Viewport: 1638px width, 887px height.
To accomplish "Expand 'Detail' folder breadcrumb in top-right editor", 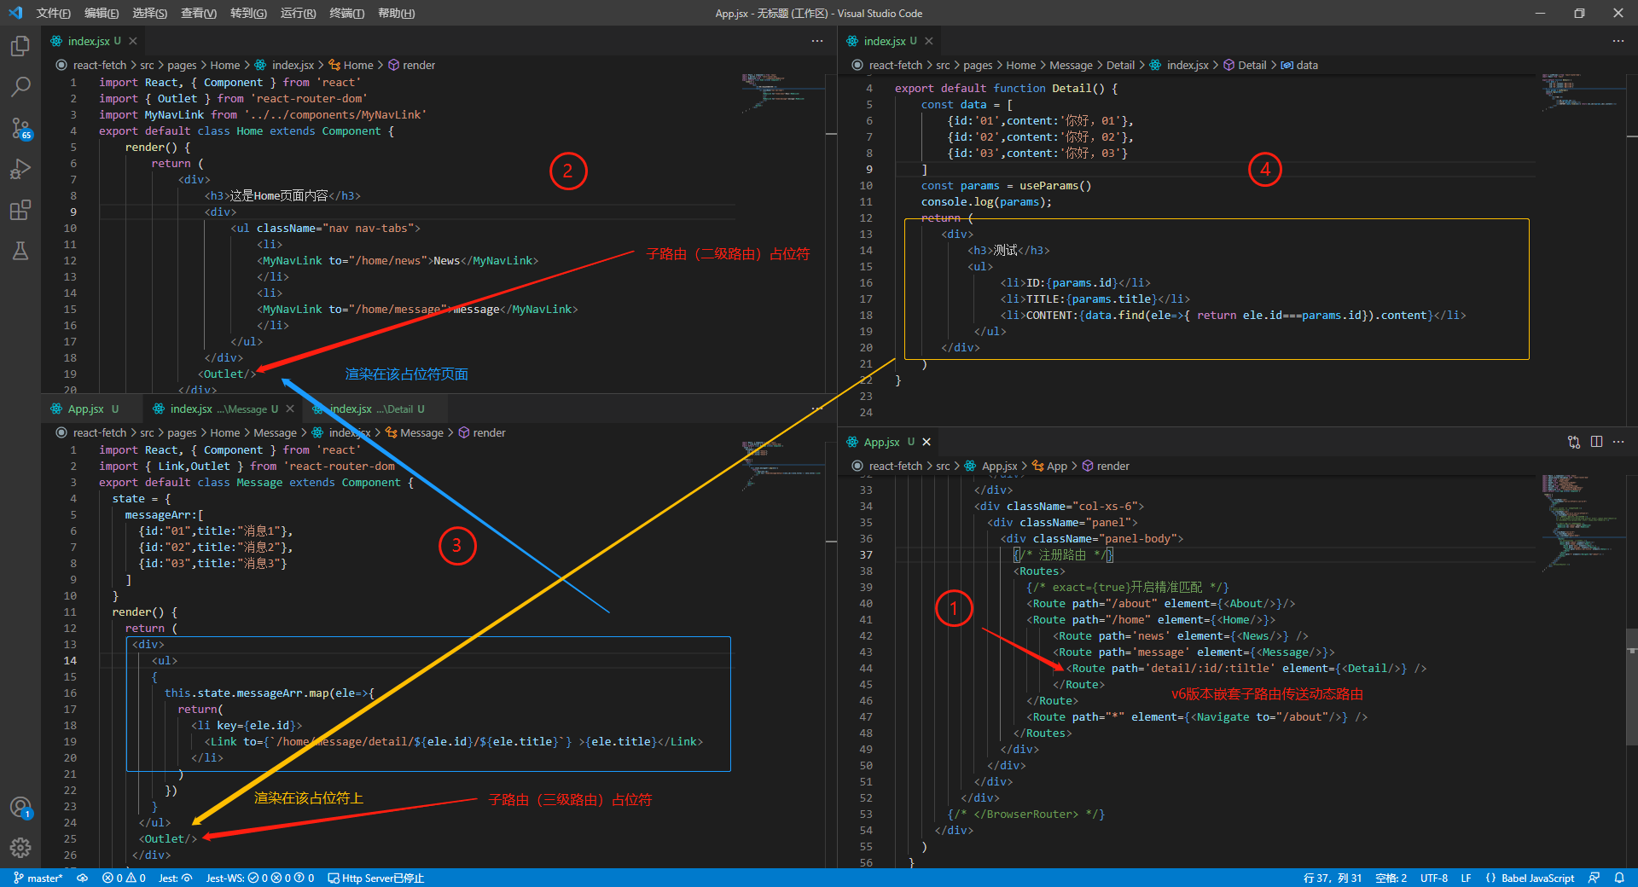I will pos(1120,65).
